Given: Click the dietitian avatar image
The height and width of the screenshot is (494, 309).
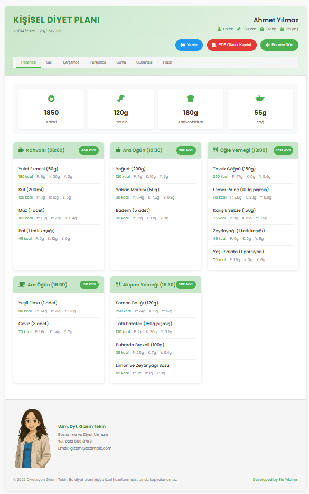Looking at the screenshot, I should (33, 438).
